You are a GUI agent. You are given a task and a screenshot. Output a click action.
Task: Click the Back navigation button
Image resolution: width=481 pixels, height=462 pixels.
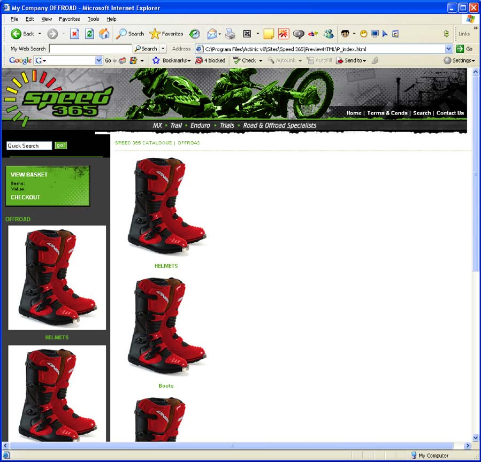pos(22,34)
